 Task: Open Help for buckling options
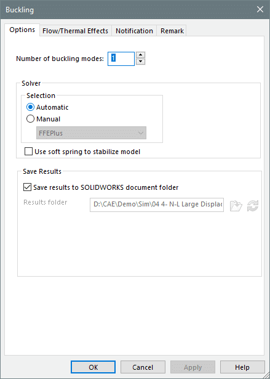[x=242, y=367]
